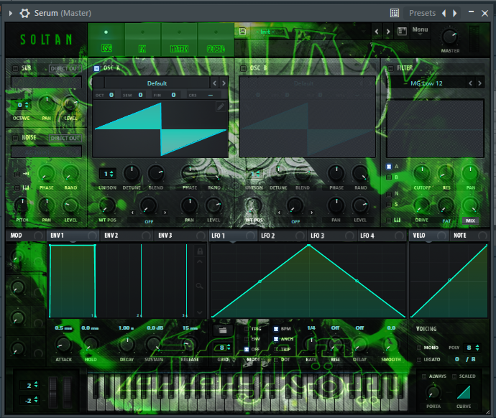
Task: Disable OSC A checkbox
Action: pyautogui.click(x=96, y=68)
